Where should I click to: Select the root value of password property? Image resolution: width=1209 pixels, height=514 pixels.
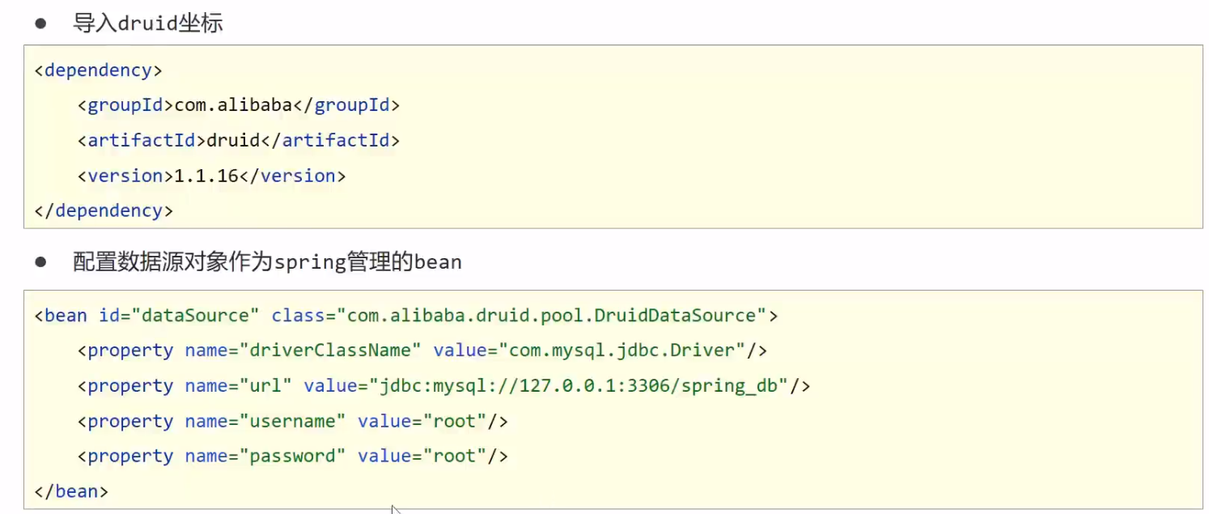click(x=454, y=457)
